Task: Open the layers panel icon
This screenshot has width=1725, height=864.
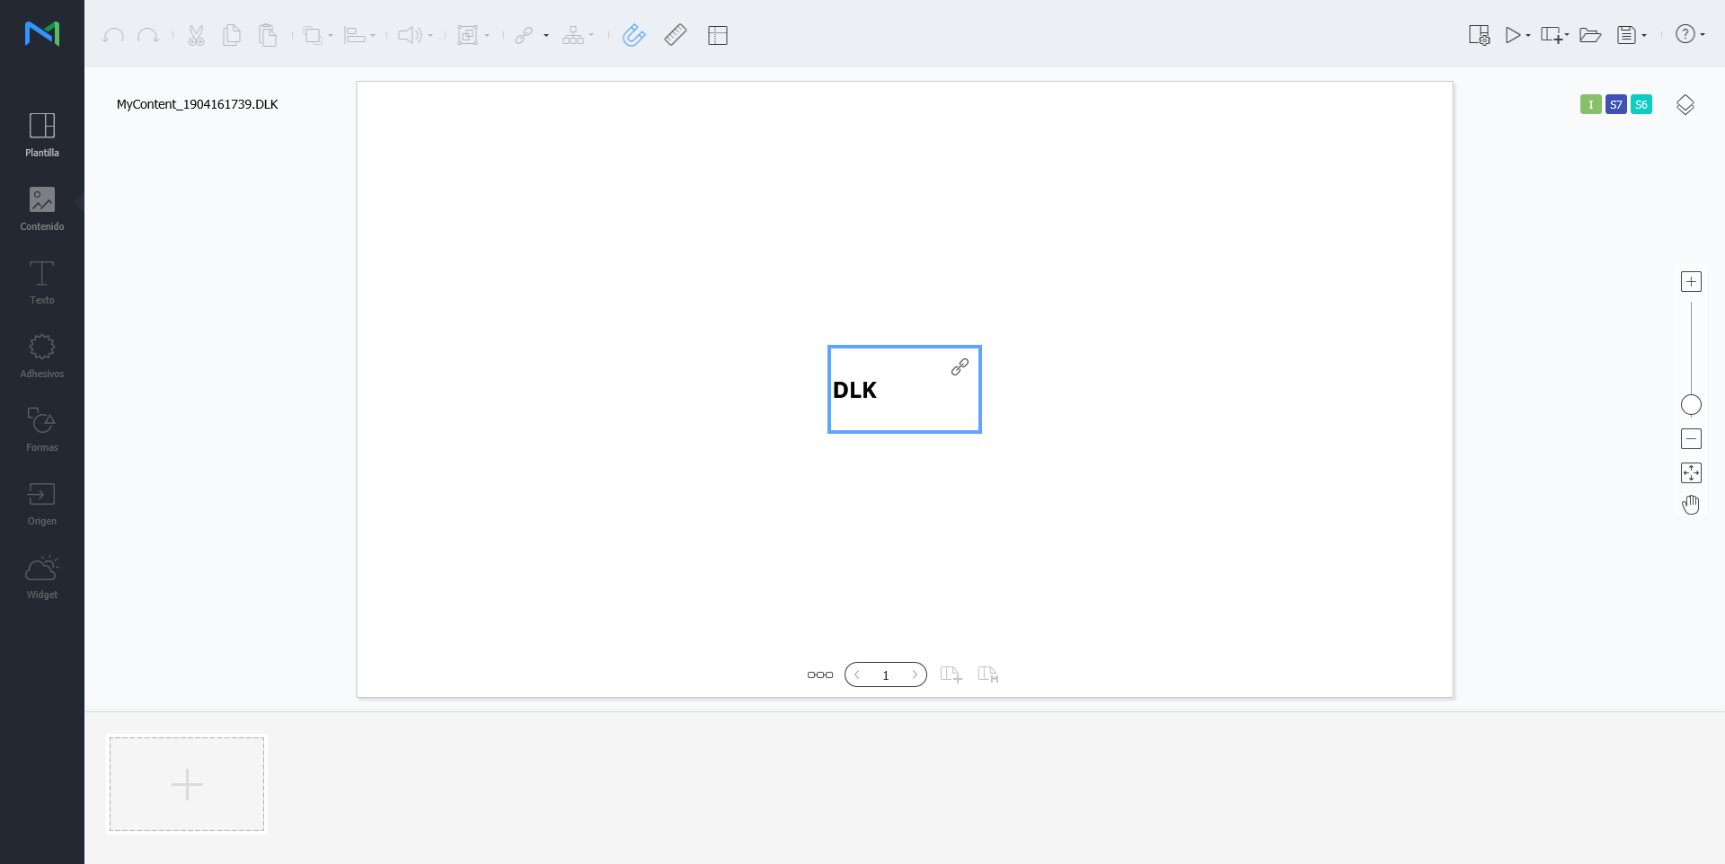Action: [1685, 104]
